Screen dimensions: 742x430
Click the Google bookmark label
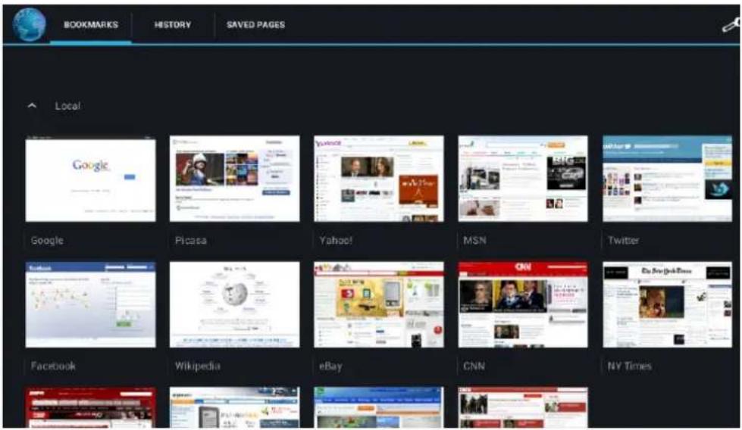click(x=47, y=241)
